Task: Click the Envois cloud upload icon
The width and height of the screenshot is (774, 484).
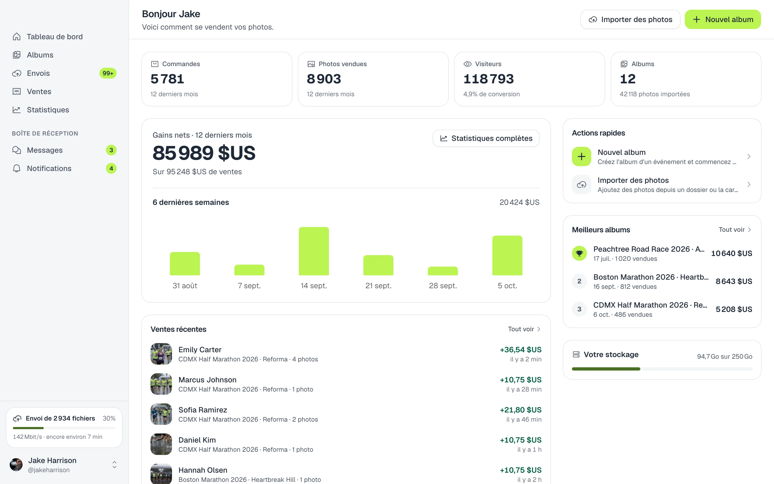Action: [x=17, y=73]
